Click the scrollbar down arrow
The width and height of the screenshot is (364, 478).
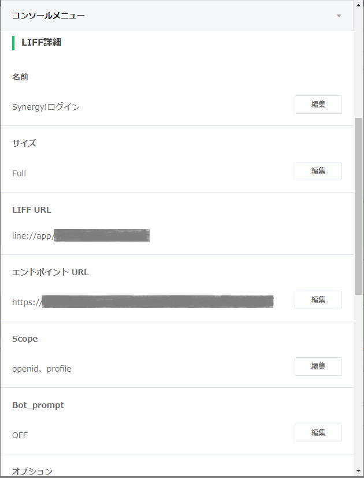pos(358,472)
